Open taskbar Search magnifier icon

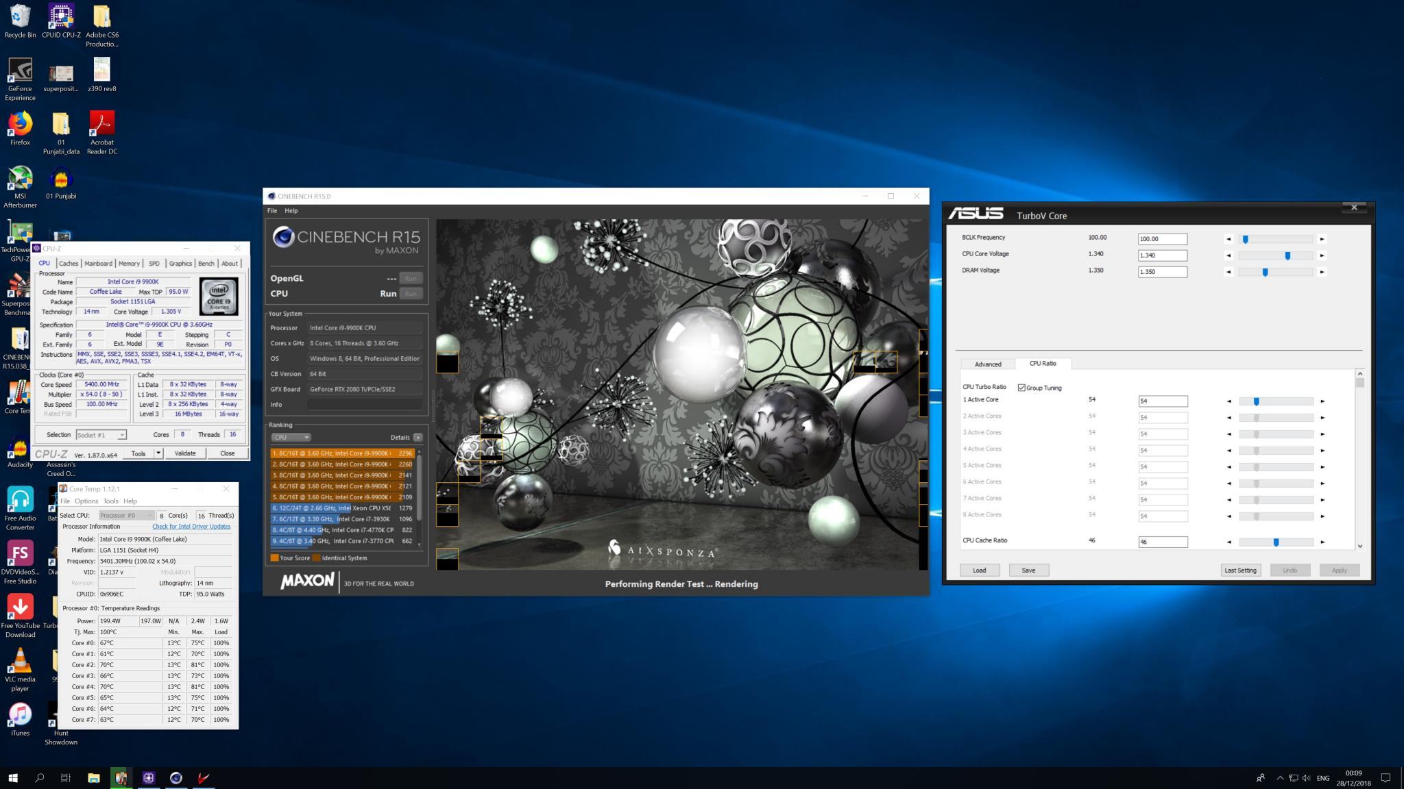(39, 777)
